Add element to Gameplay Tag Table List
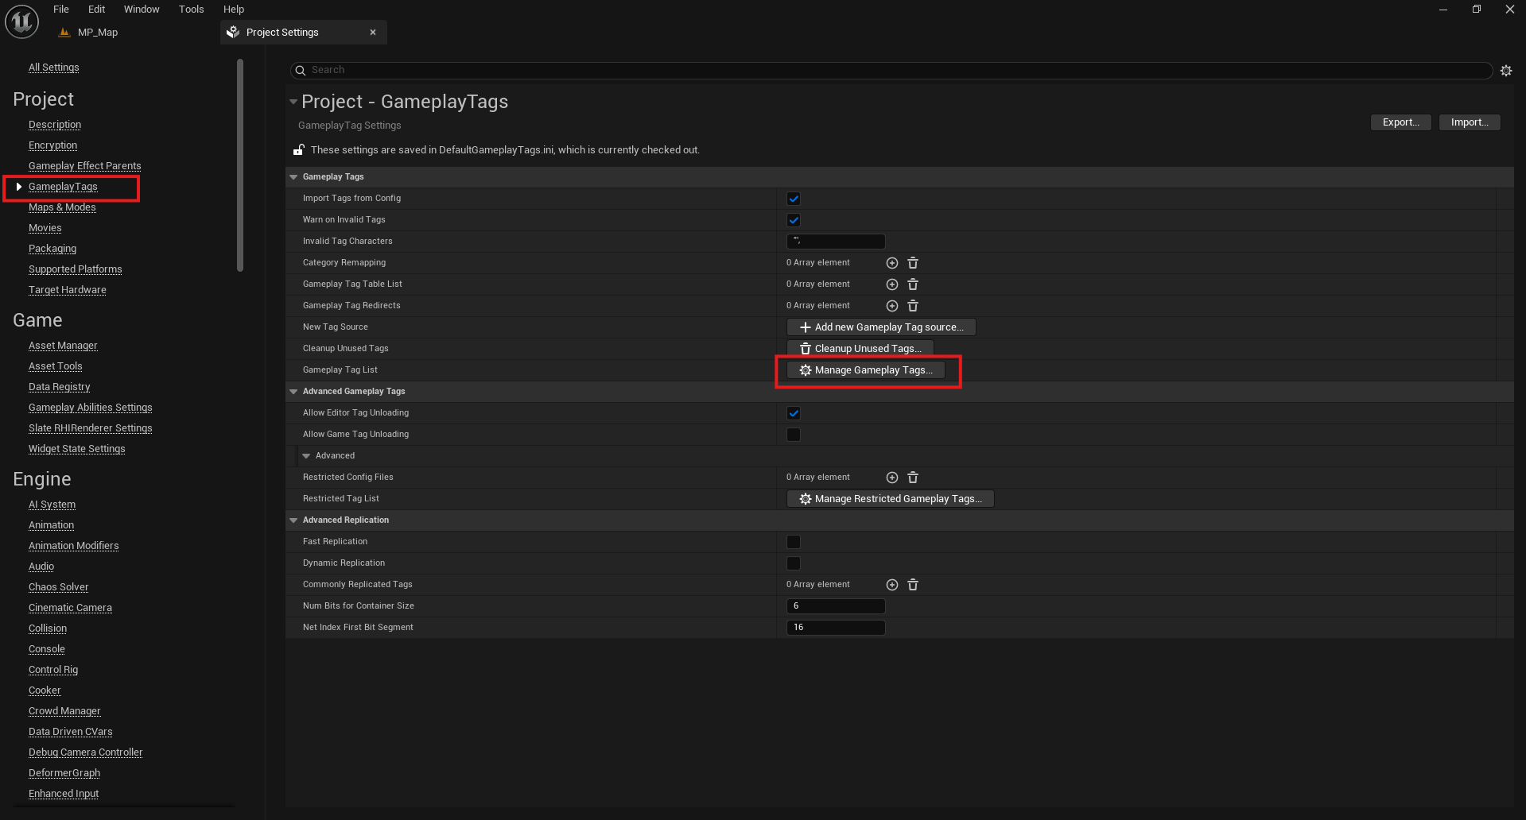 click(892, 284)
